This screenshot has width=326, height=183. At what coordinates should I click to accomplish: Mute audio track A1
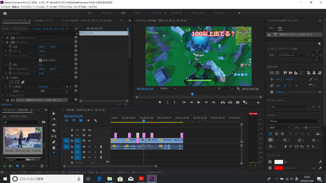tap(90, 147)
